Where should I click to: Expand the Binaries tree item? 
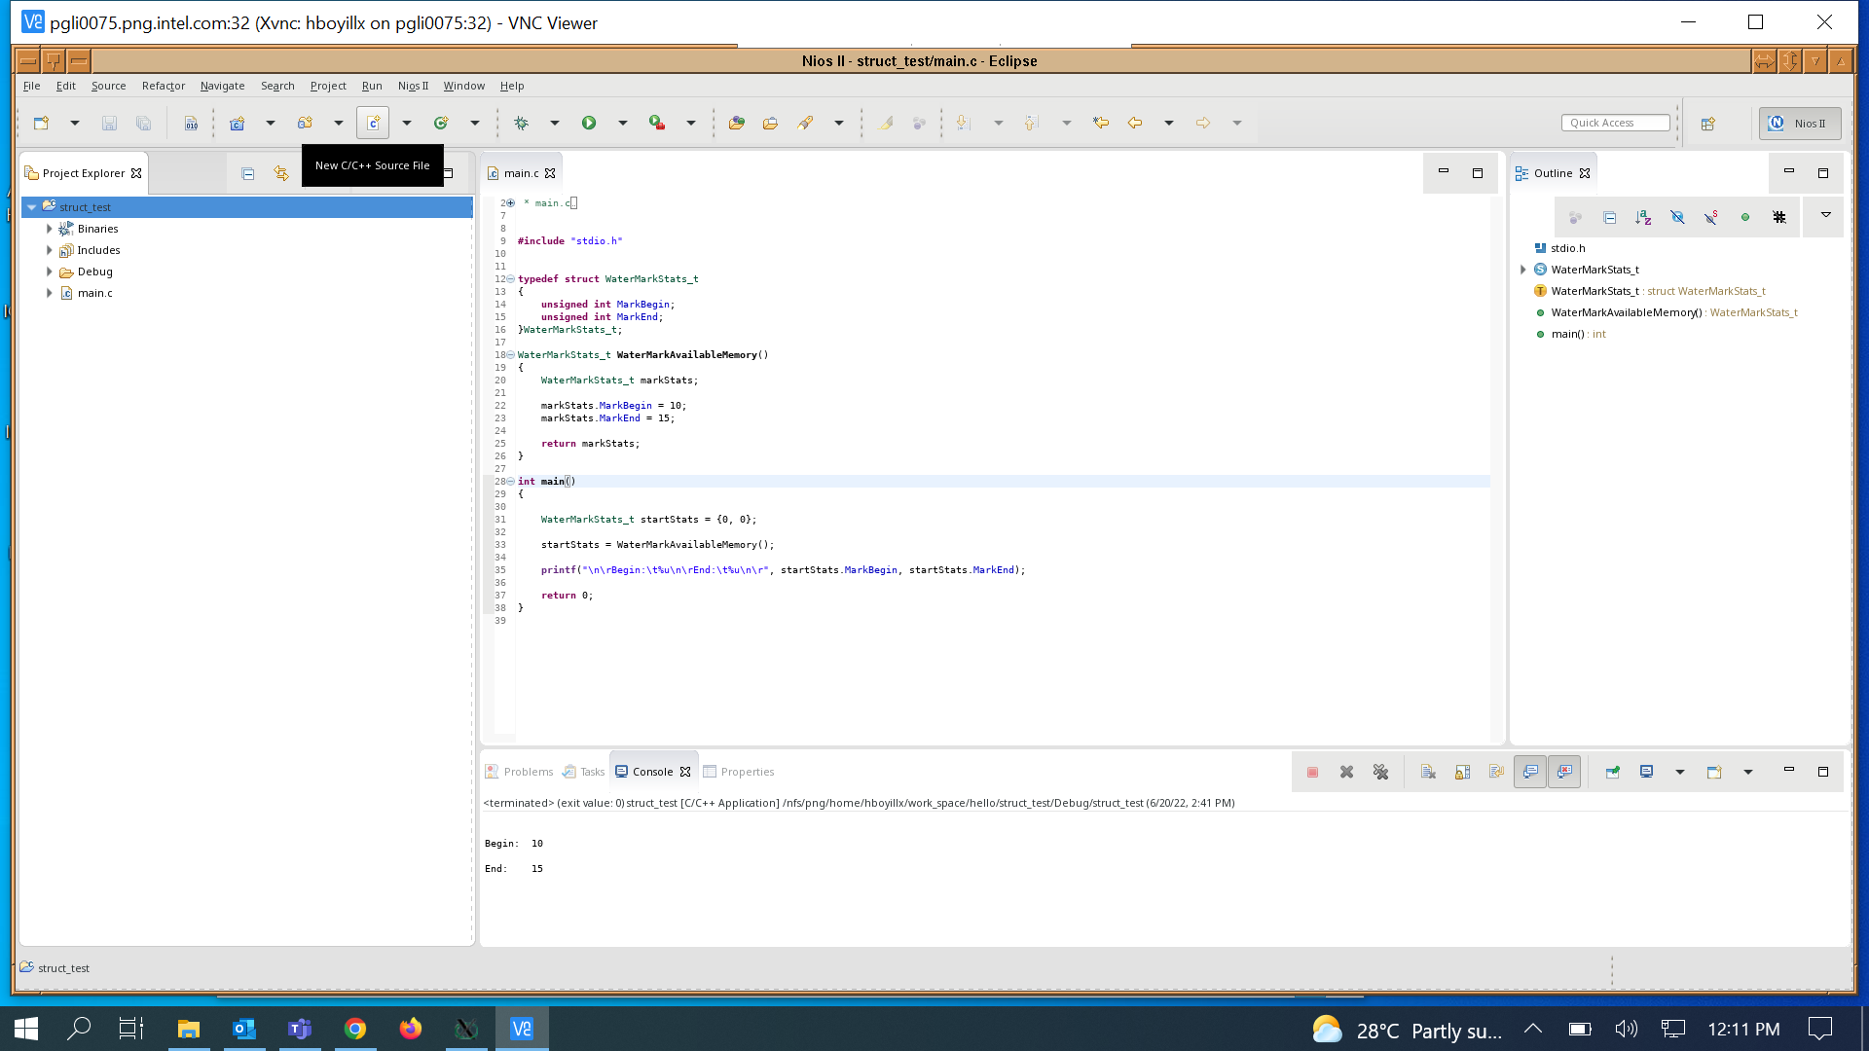[50, 229]
